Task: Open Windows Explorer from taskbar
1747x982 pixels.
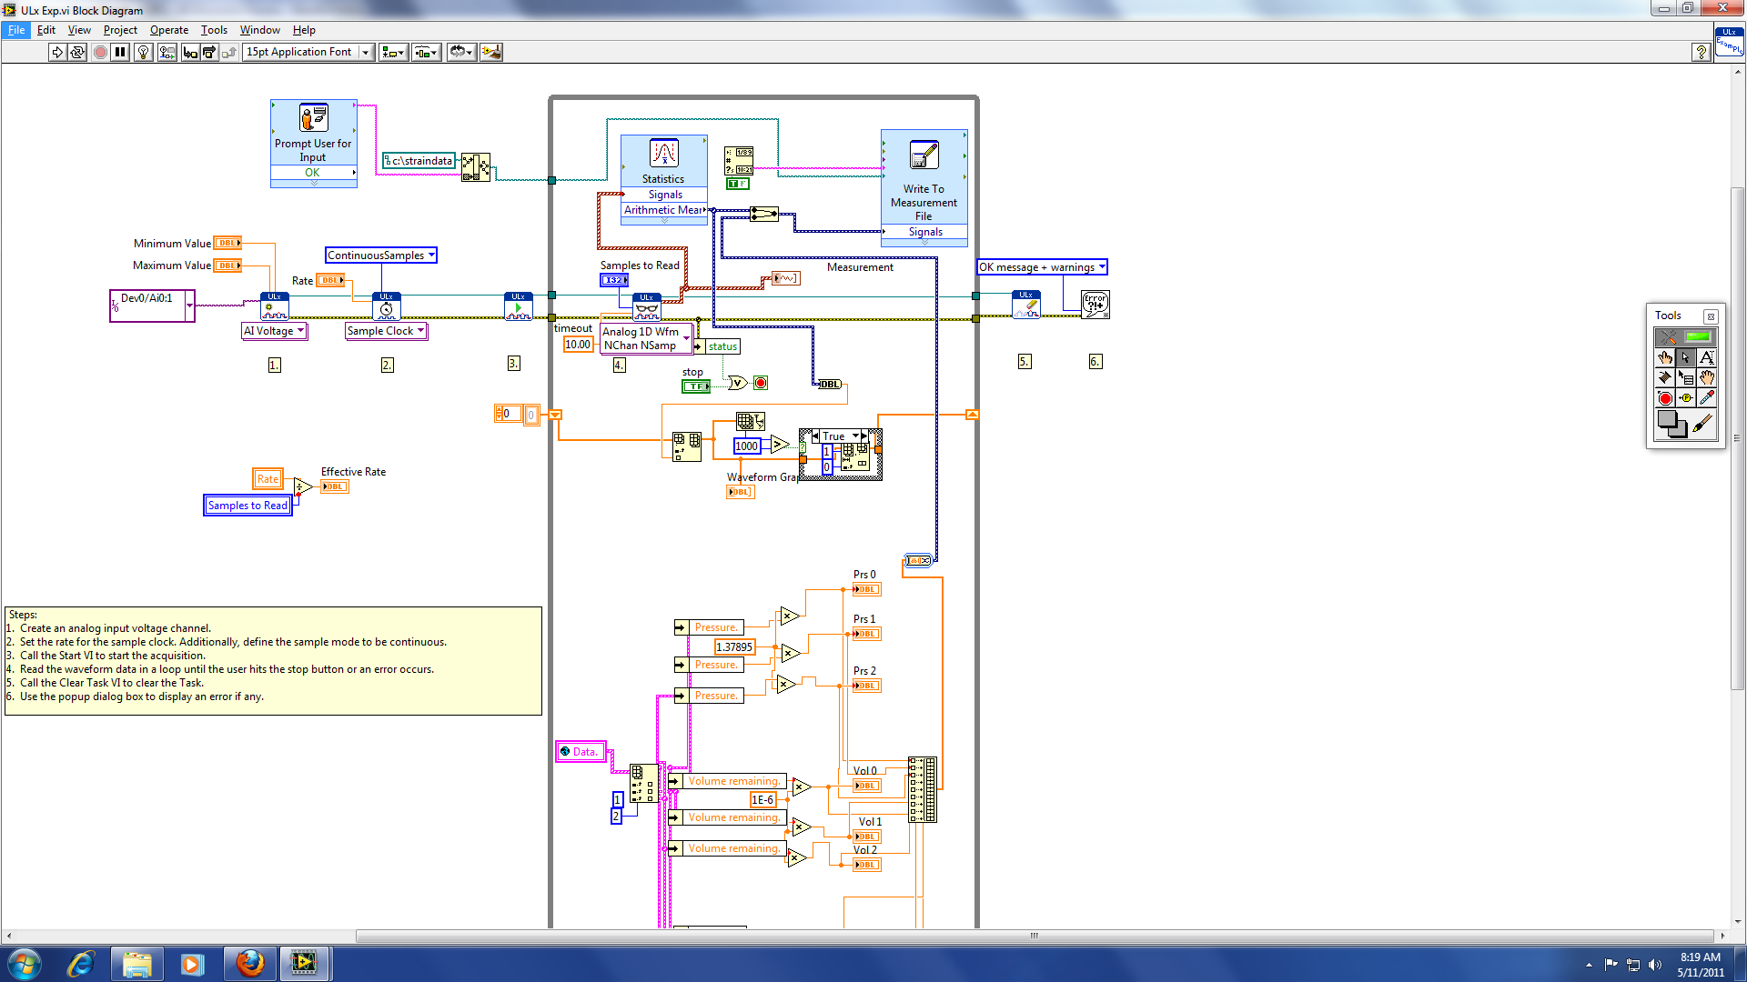Action: tap(136, 964)
